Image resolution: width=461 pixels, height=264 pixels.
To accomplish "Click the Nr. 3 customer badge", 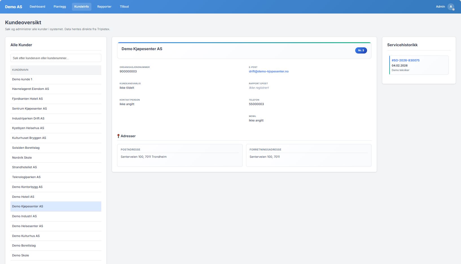I will point(361,50).
